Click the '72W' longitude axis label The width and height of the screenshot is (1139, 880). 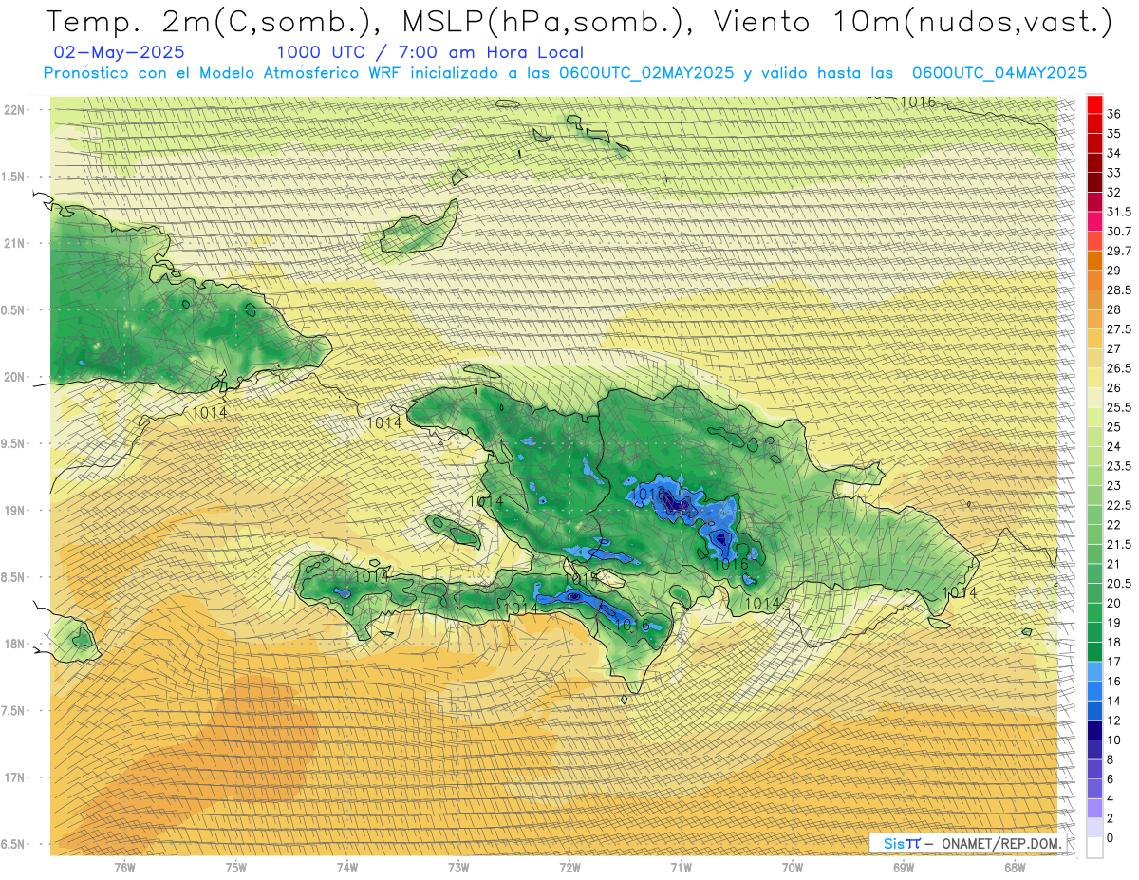(x=569, y=868)
